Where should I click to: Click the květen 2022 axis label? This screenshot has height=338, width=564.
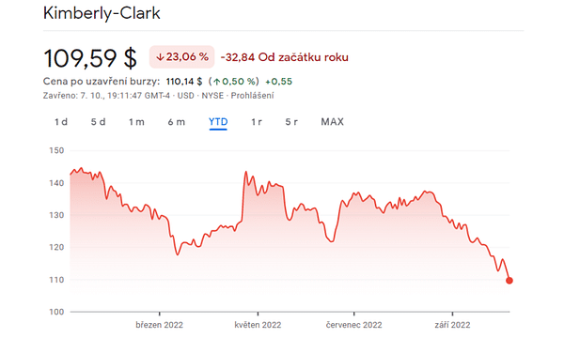tap(258, 325)
